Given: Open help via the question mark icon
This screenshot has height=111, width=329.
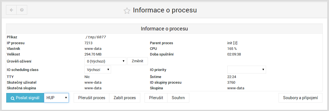Looking at the screenshot, I should tap(22, 10).
